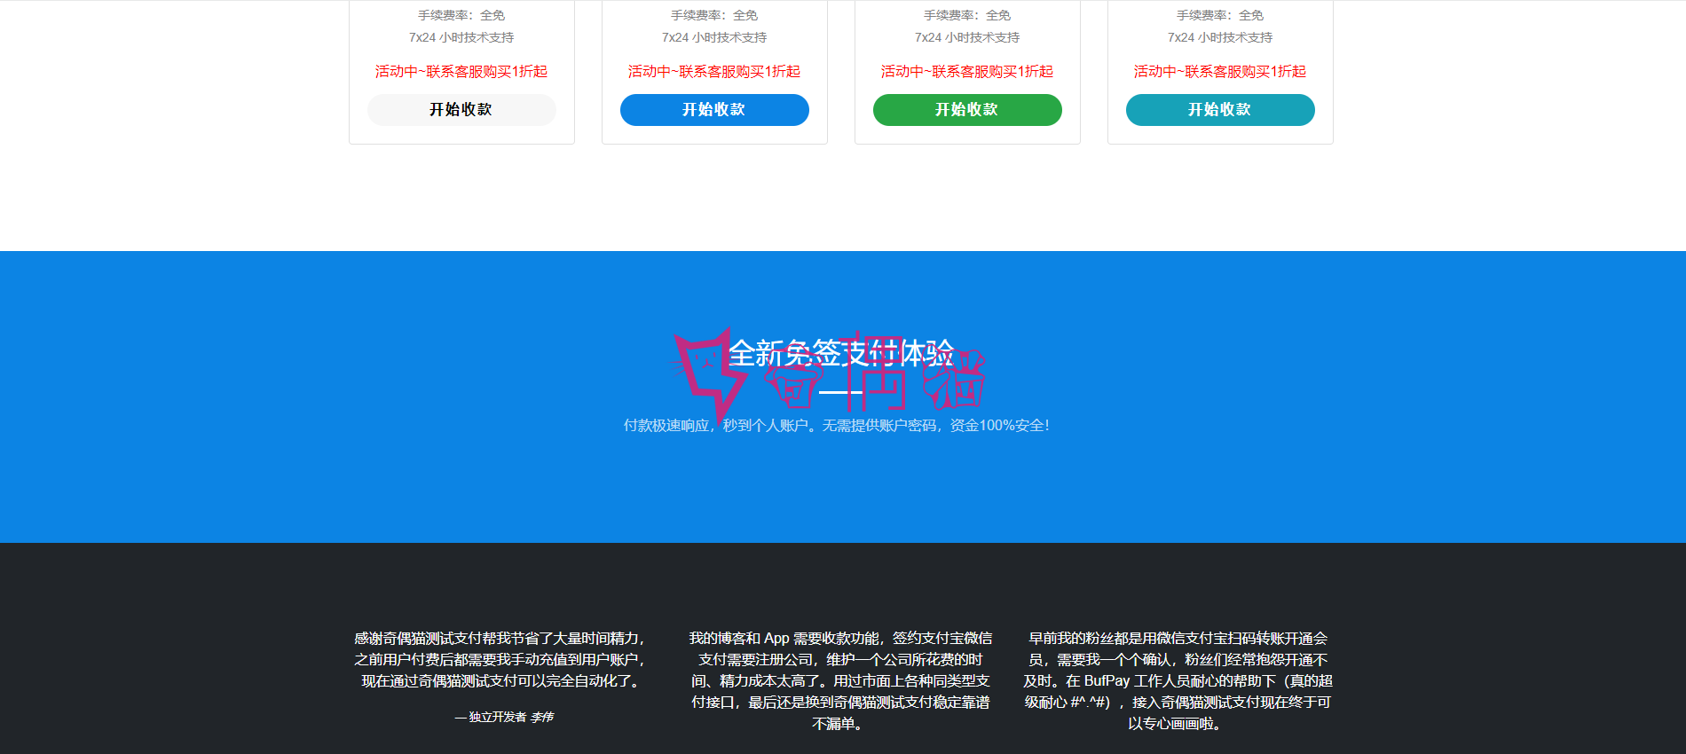Click the testimonial starting 感谢奇偶猫测试支付
This screenshot has height=754, width=1686.
503,660
